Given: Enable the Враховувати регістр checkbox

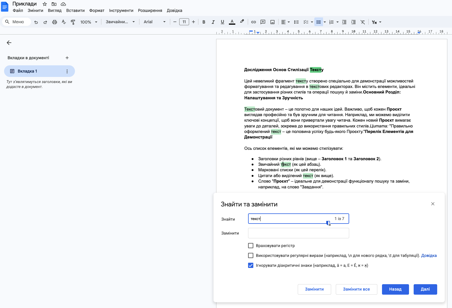Looking at the screenshot, I should (x=251, y=246).
